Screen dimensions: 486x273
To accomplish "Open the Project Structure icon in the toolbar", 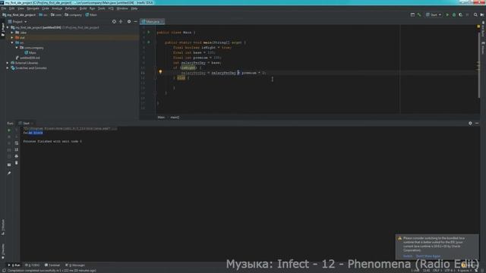I will click(x=412, y=15).
